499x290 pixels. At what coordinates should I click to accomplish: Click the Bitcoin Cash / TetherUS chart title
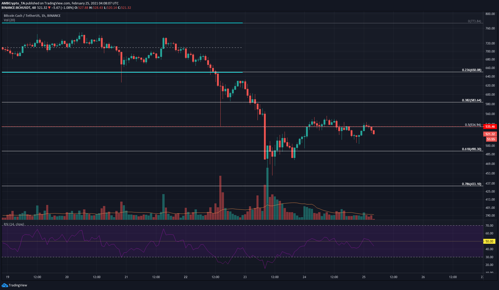(x=32, y=16)
